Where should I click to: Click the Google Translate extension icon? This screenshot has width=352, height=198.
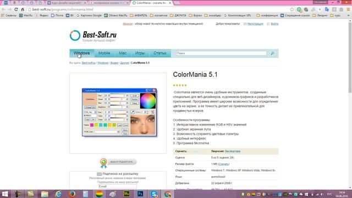pos(327,9)
